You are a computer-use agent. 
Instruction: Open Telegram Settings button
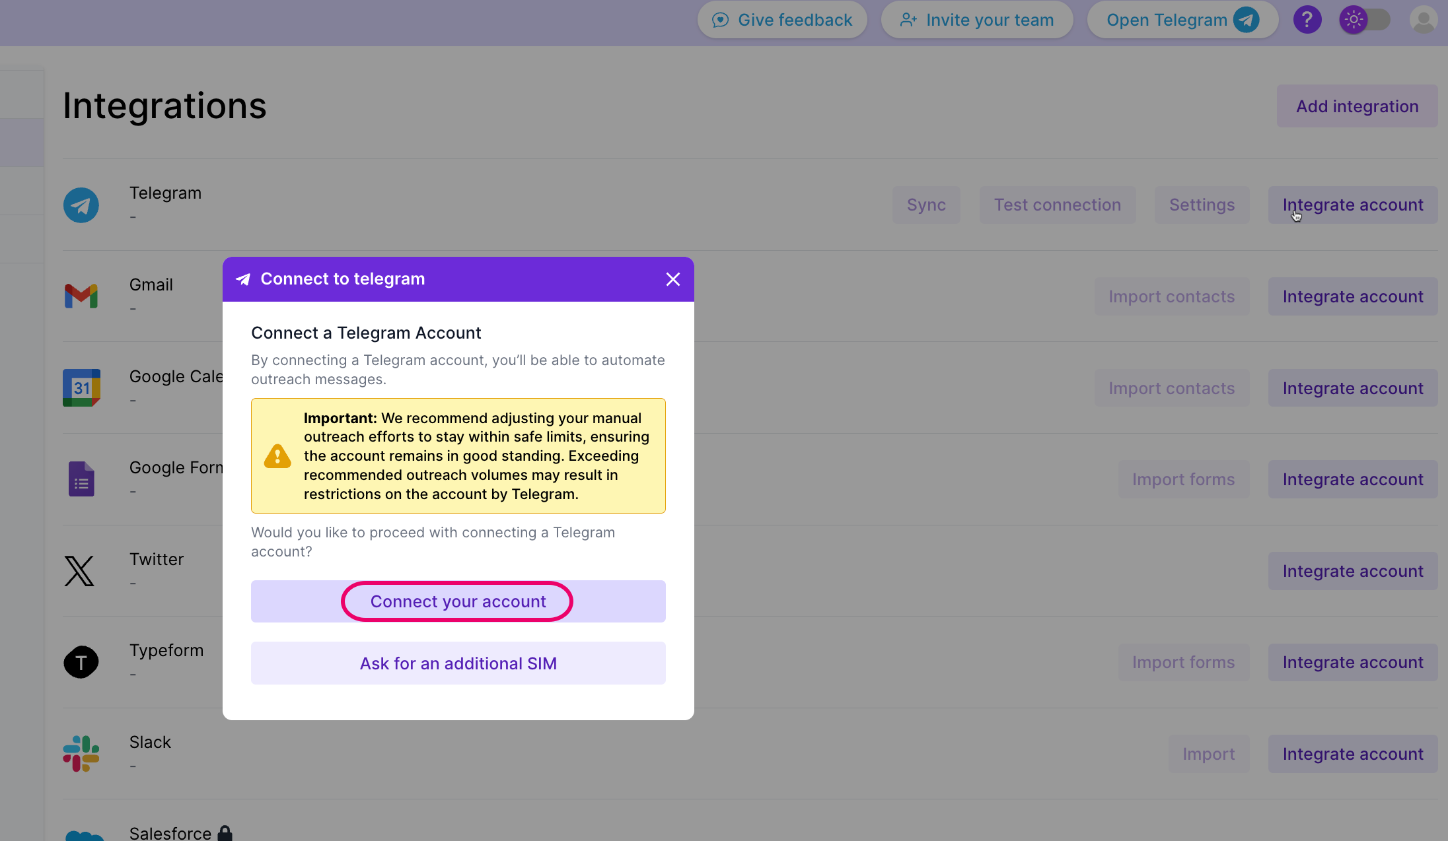pos(1202,205)
